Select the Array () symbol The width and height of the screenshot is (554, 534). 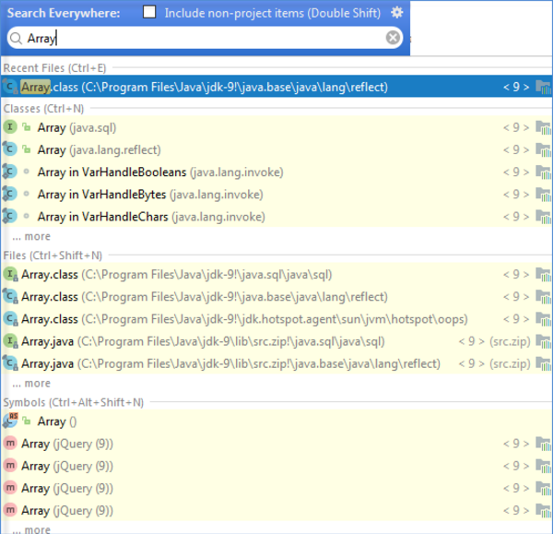pos(277,421)
